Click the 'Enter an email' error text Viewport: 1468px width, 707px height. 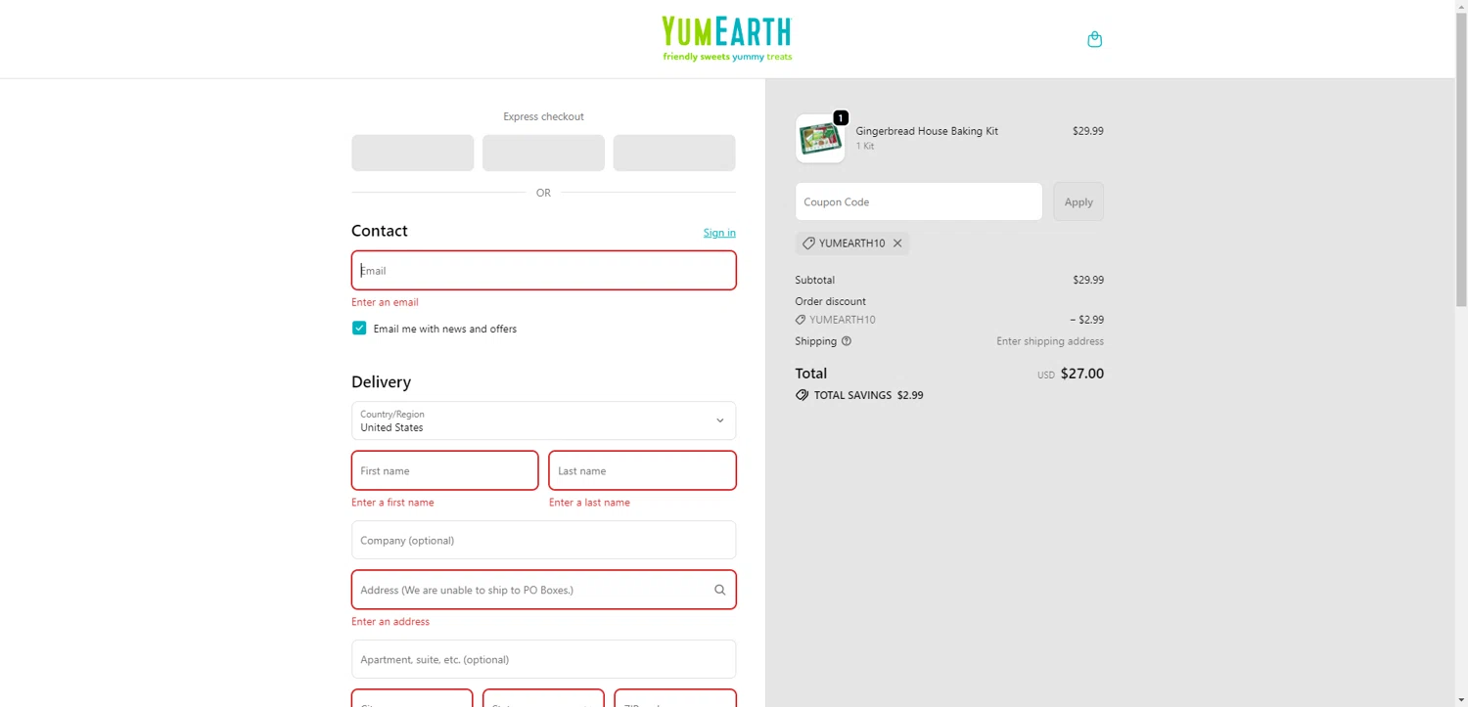coord(385,302)
